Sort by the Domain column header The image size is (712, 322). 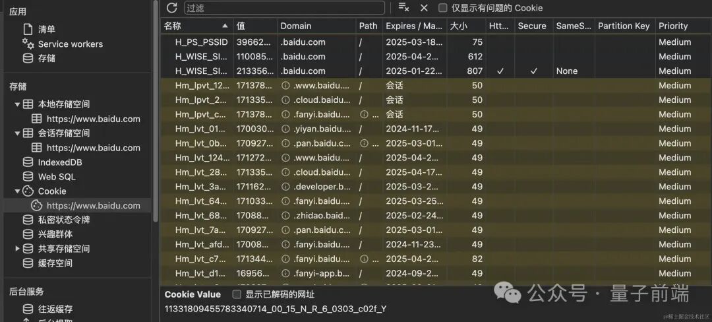(x=316, y=26)
